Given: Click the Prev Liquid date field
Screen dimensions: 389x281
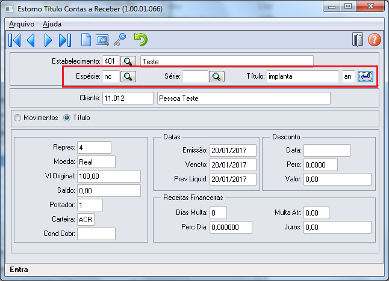Looking at the screenshot, I should tap(232, 179).
